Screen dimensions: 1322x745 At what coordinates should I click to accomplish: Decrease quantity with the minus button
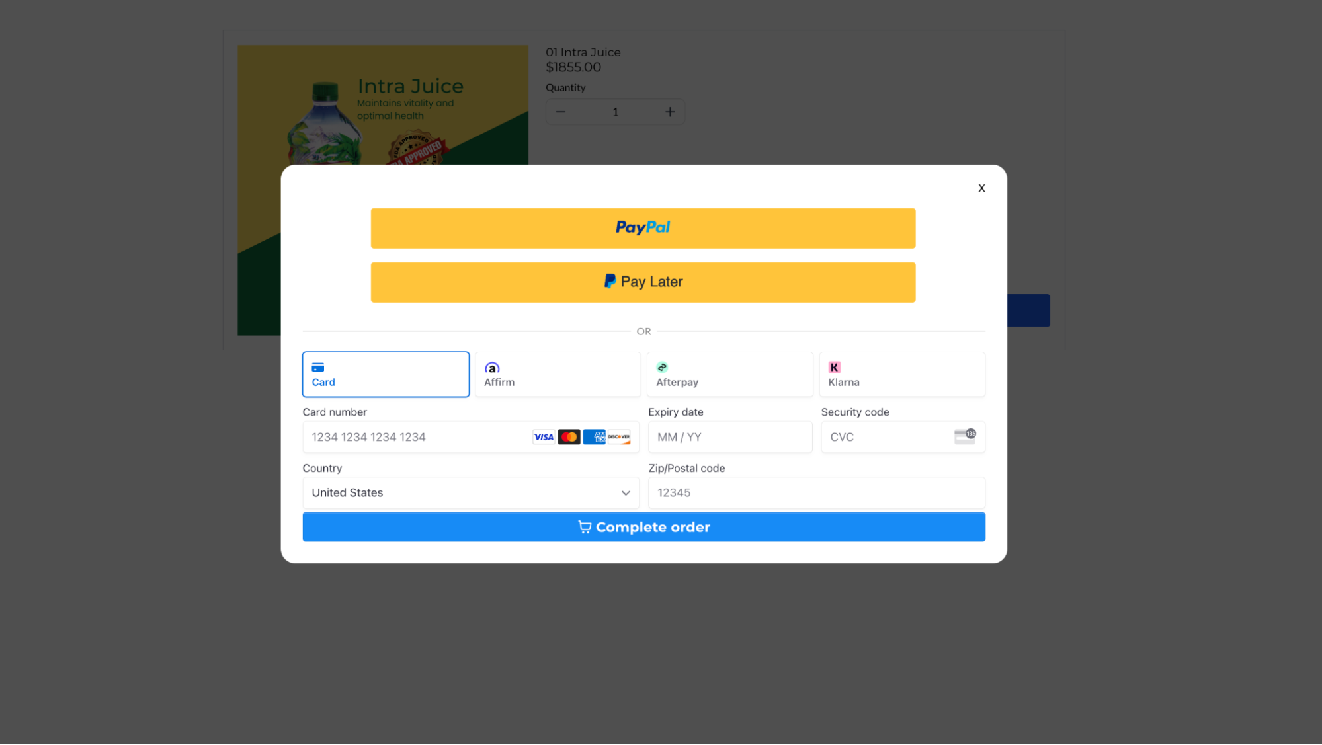point(561,112)
